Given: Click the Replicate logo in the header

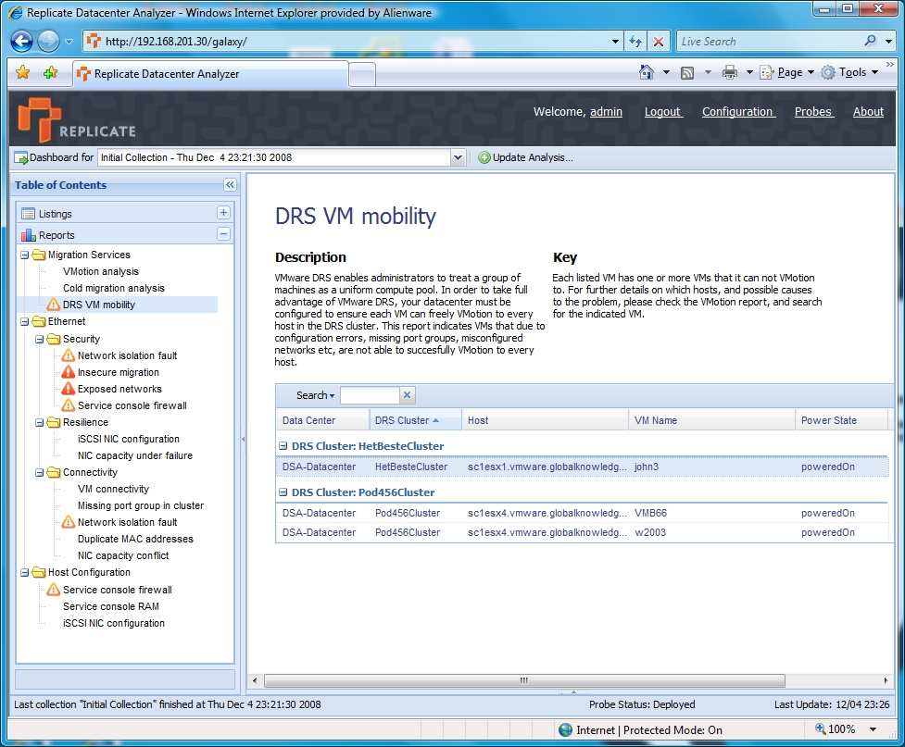Looking at the screenshot, I should (77, 119).
